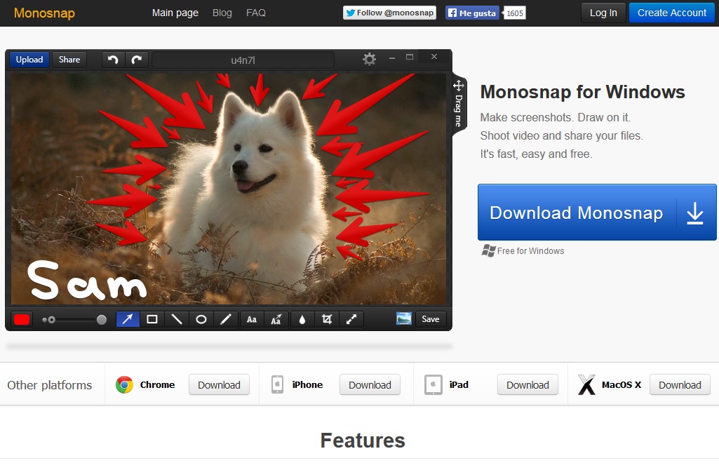
Task: Activate the freehand pencil tool
Action: tap(226, 319)
